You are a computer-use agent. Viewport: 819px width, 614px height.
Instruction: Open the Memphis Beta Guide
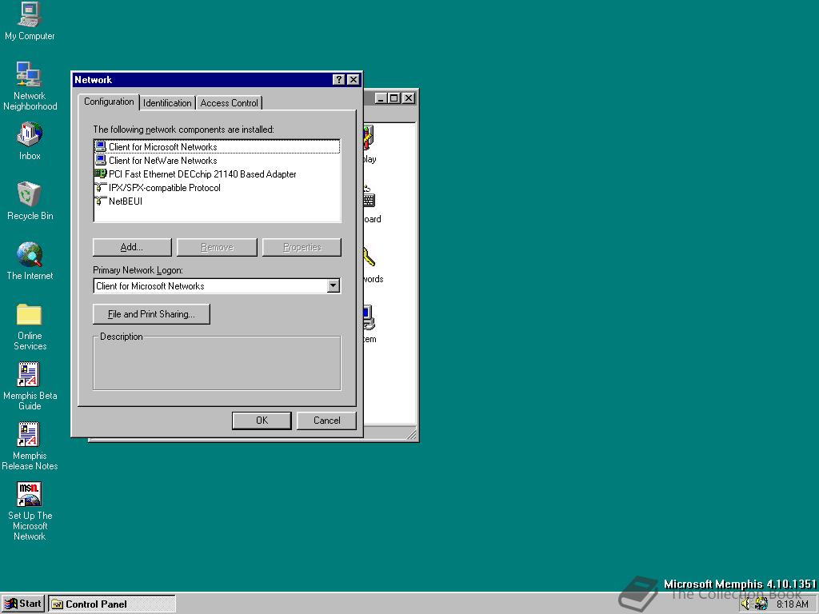point(30,373)
